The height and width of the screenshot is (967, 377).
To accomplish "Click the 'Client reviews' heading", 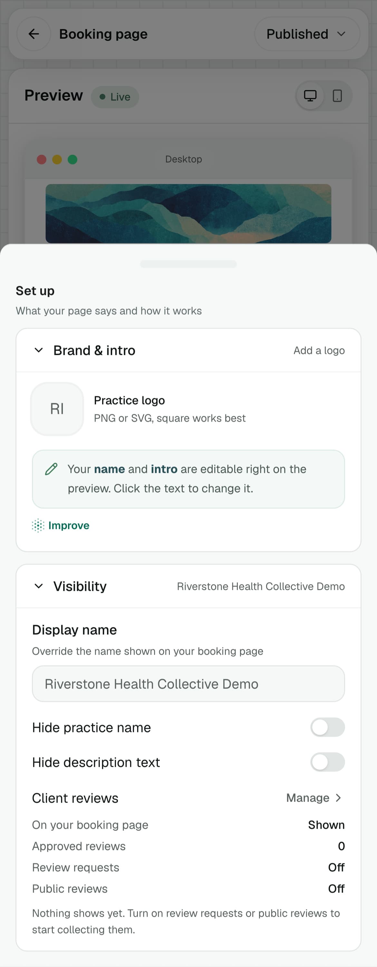I will pos(75,798).
